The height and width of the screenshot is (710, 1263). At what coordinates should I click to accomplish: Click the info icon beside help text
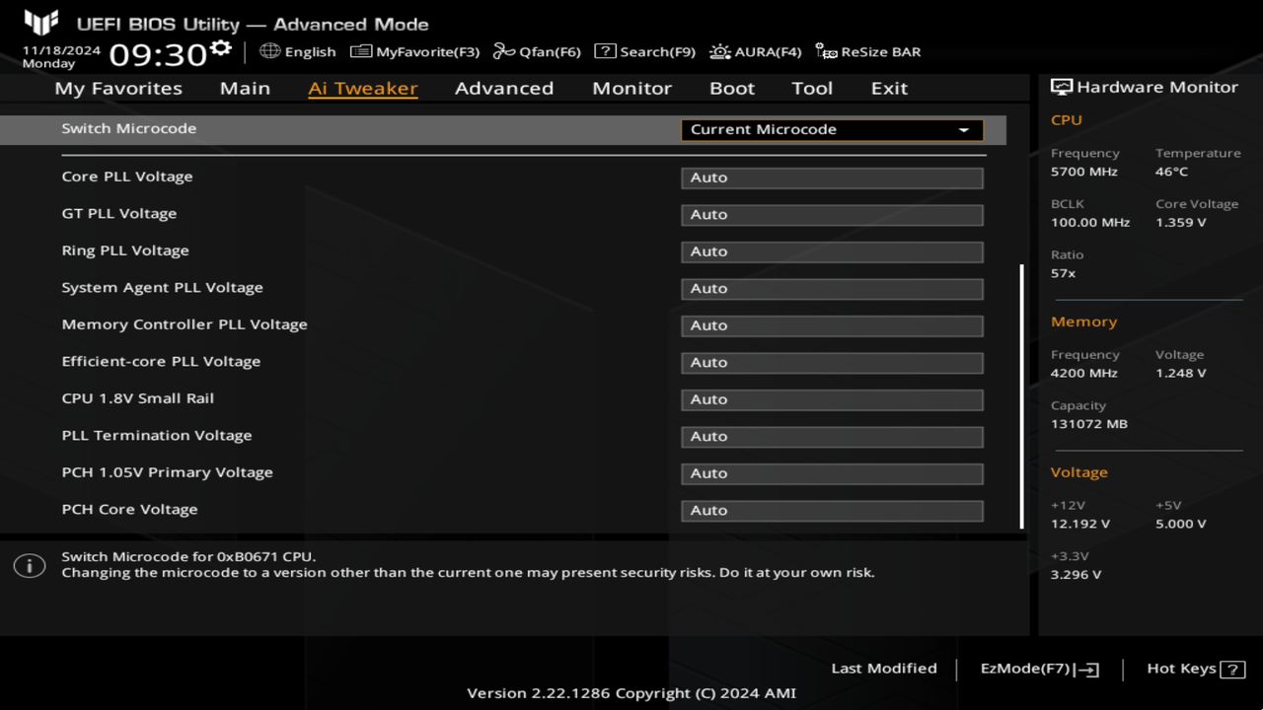(30, 566)
